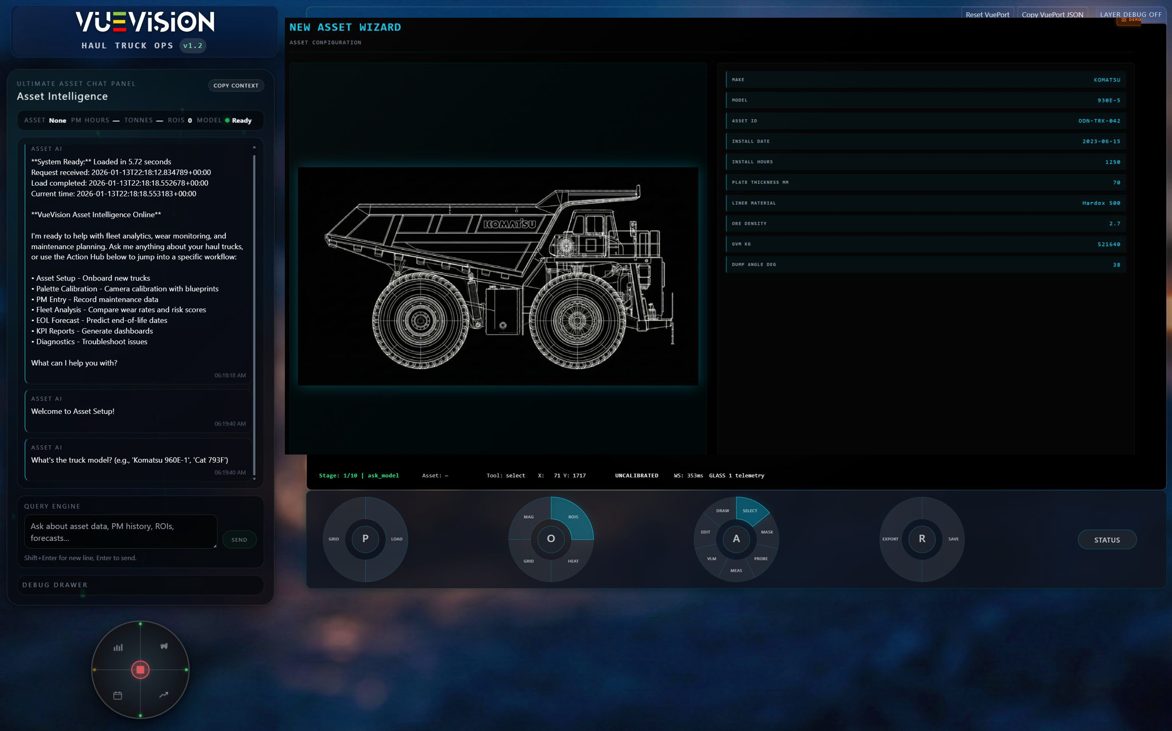The height and width of the screenshot is (731, 1172).
Task: Toggle the MAG overlay on the O wheel
Action: 528,516
